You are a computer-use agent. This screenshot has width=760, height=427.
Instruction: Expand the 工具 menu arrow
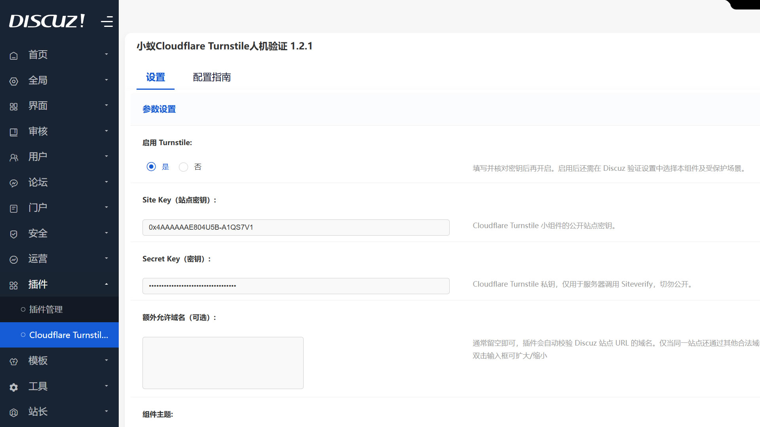(106, 386)
